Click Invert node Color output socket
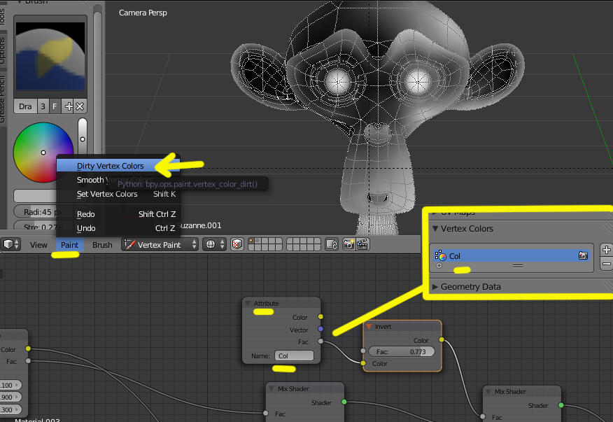613x422 pixels. [x=442, y=340]
